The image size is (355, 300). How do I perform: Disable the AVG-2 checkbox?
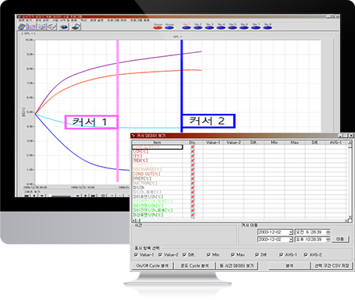(306, 255)
